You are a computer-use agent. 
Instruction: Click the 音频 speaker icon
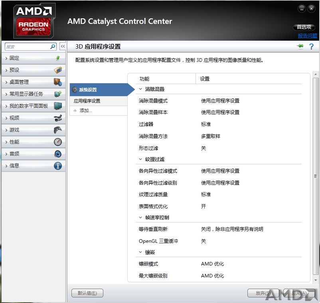(x=58, y=154)
